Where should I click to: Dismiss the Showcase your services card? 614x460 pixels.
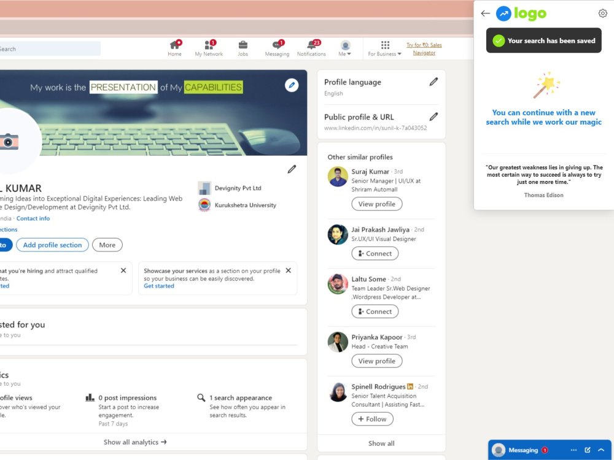coord(288,270)
